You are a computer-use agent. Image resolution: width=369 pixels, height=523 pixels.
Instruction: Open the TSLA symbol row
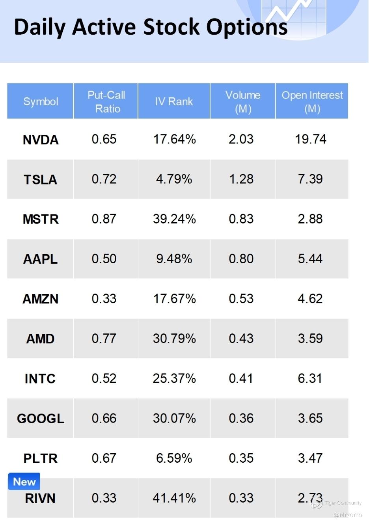pyautogui.click(x=41, y=180)
